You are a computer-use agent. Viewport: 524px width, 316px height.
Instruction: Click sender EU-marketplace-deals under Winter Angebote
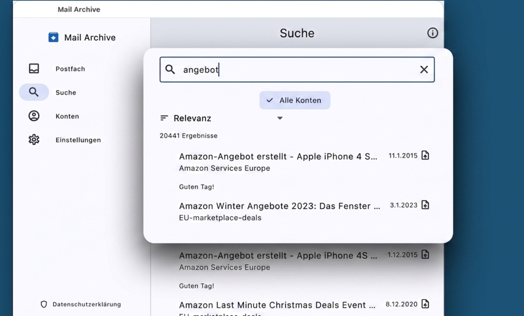tap(220, 217)
